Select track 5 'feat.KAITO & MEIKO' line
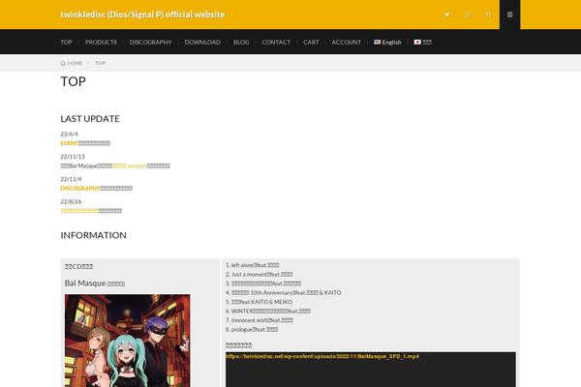The height and width of the screenshot is (387, 581). pyautogui.click(x=259, y=302)
